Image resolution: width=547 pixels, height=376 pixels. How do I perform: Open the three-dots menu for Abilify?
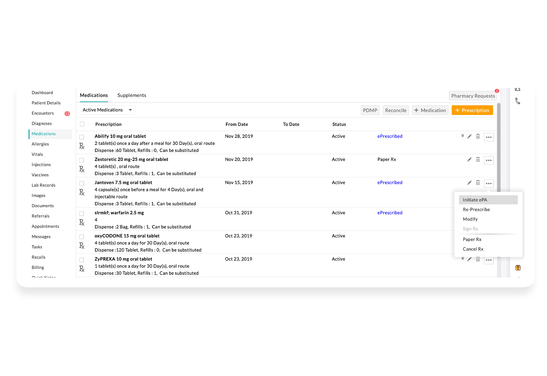pyautogui.click(x=489, y=137)
